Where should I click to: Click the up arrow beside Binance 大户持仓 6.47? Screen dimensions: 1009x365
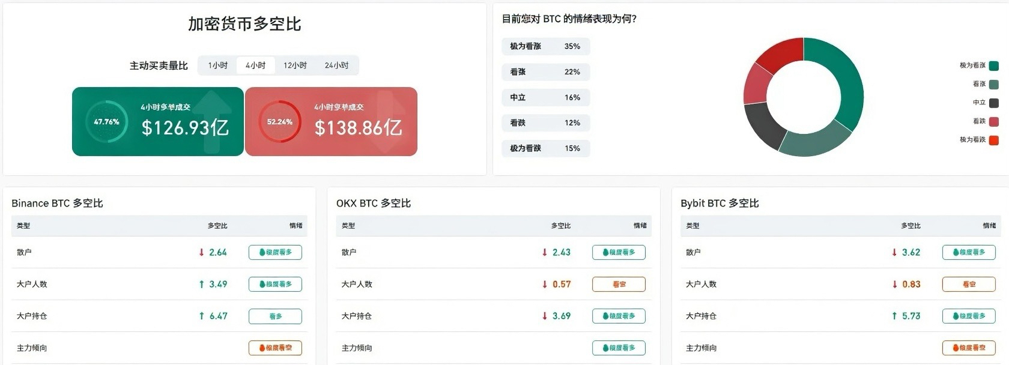click(202, 316)
